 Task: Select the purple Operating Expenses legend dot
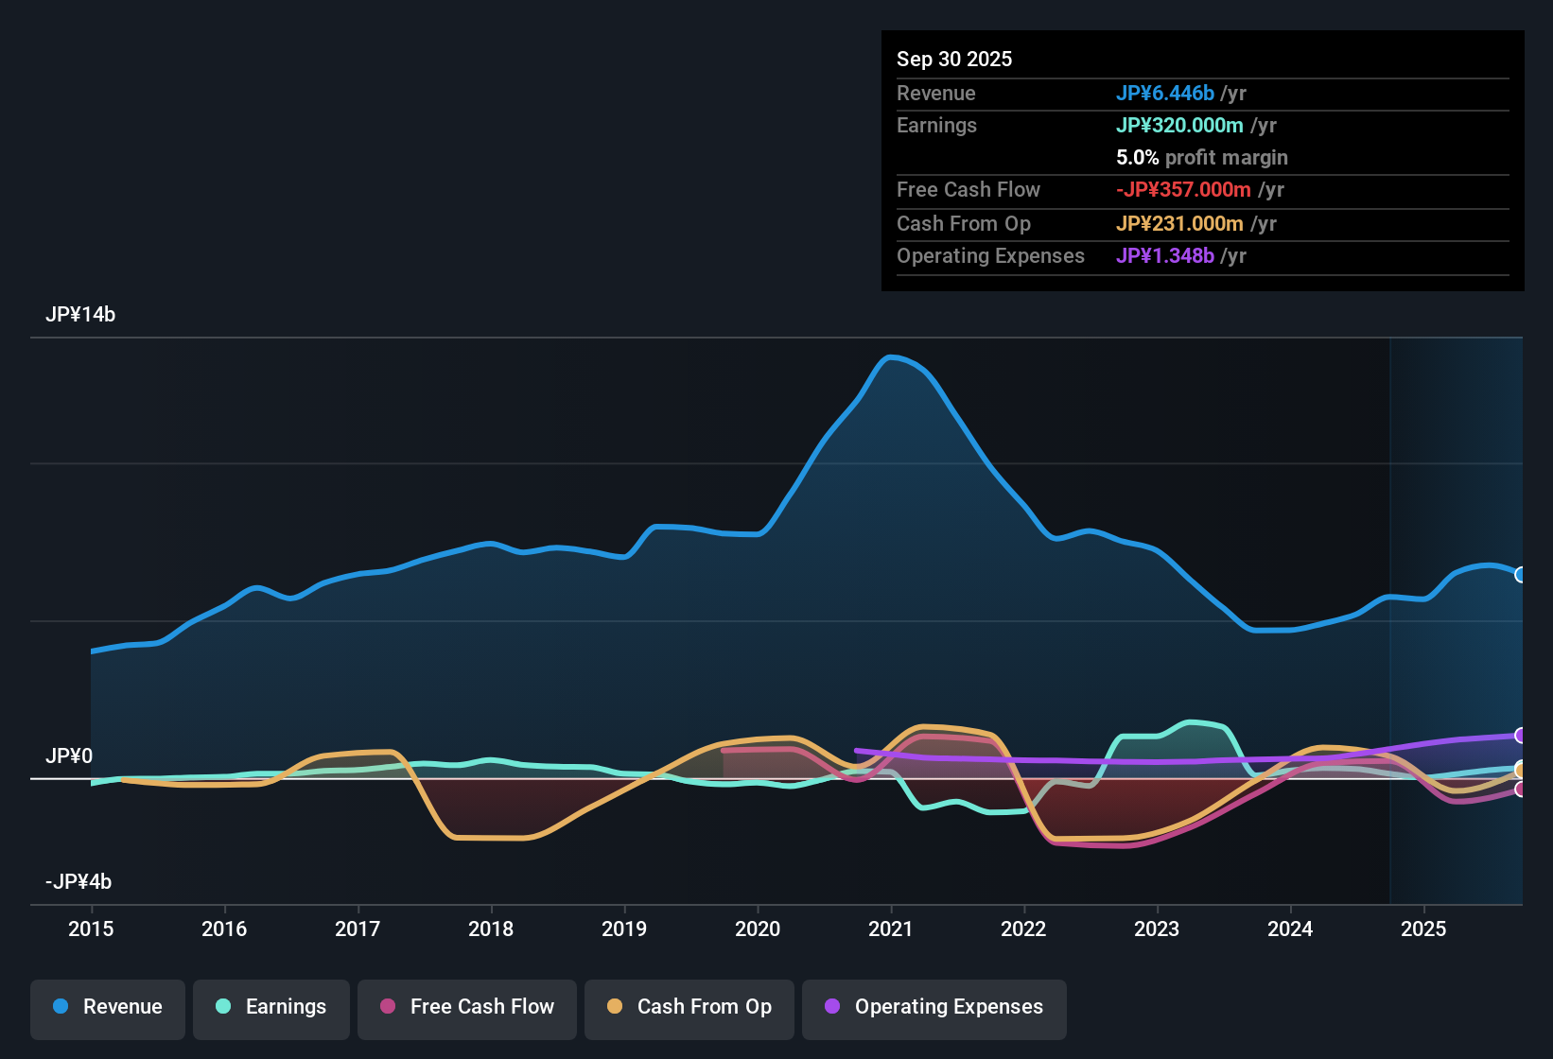pos(832,1007)
